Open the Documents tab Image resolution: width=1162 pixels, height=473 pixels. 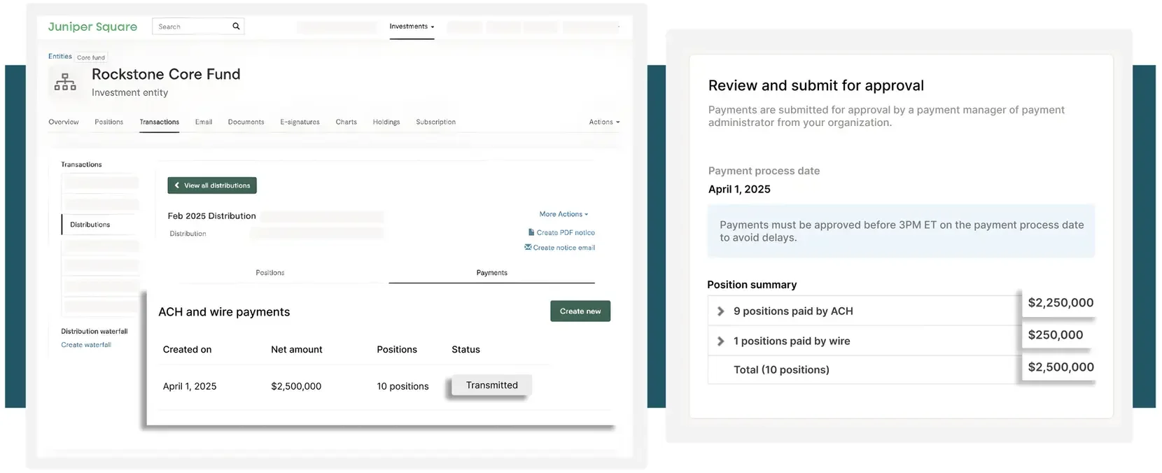(246, 122)
